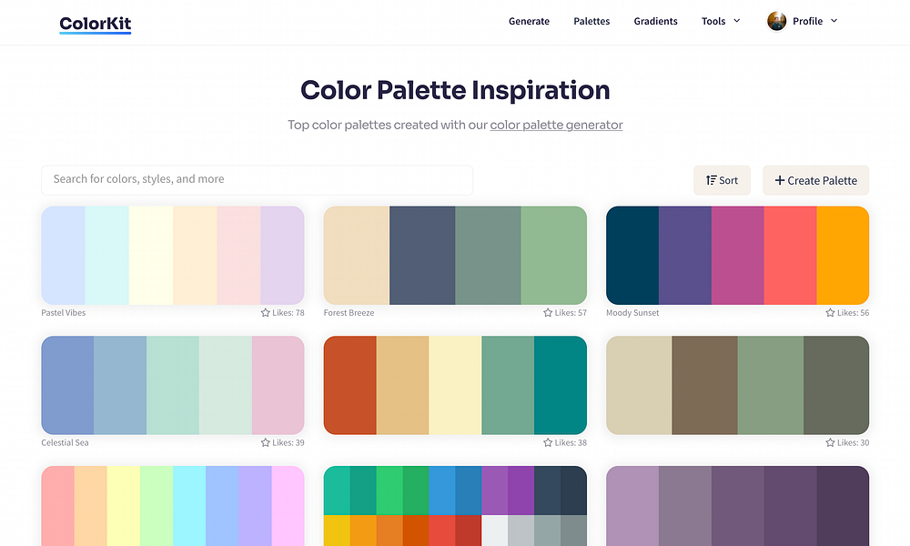The width and height of the screenshot is (910, 546).
Task: Click the ColorKit logo
Action: [95, 24]
